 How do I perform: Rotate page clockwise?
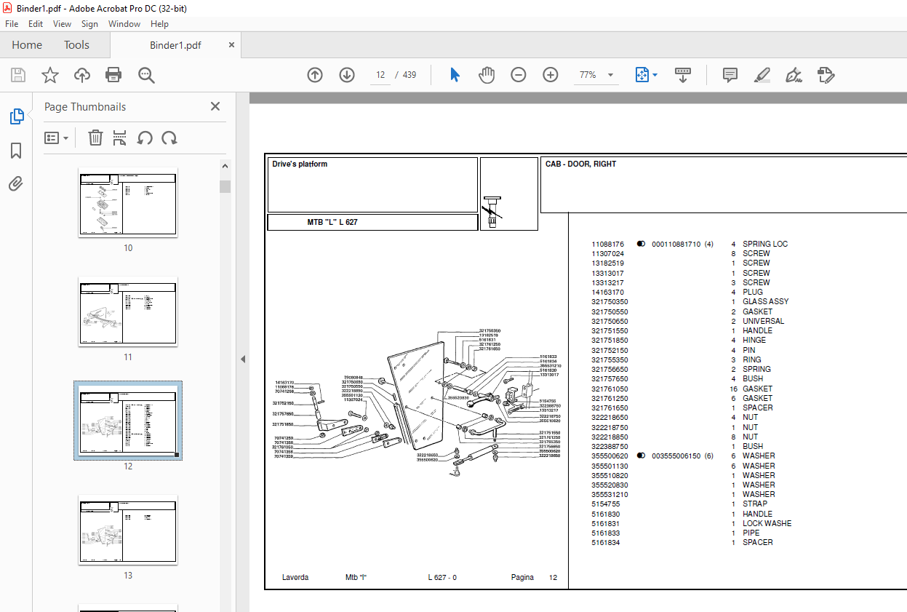pos(169,138)
